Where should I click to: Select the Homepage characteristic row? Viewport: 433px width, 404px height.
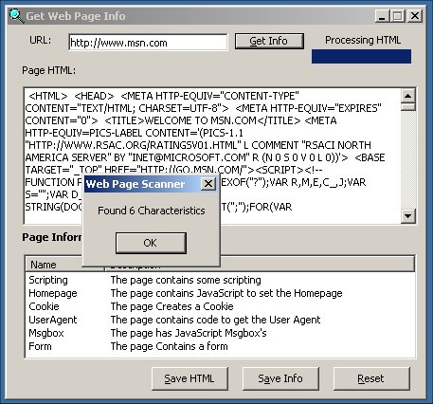(x=220, y=293)
